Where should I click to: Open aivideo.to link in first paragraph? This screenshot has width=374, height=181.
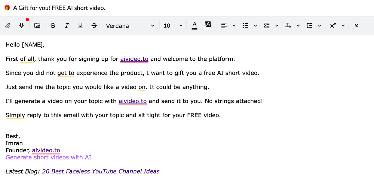[134, 59]
